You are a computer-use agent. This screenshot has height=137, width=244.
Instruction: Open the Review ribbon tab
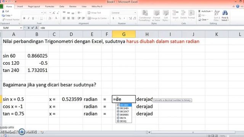tap(73, 6)
